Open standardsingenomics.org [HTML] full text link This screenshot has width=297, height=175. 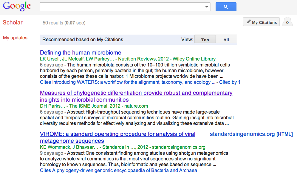point(251,134)
